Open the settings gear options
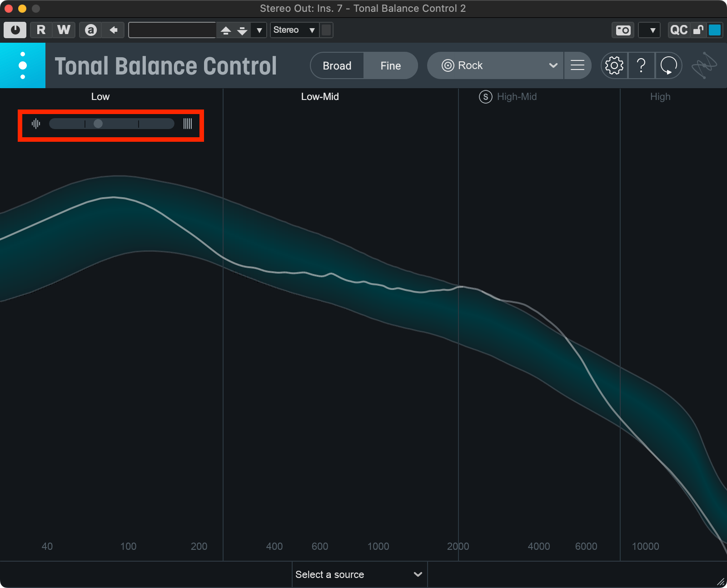Screen dimensions: 727x588 tap(614, 66)
